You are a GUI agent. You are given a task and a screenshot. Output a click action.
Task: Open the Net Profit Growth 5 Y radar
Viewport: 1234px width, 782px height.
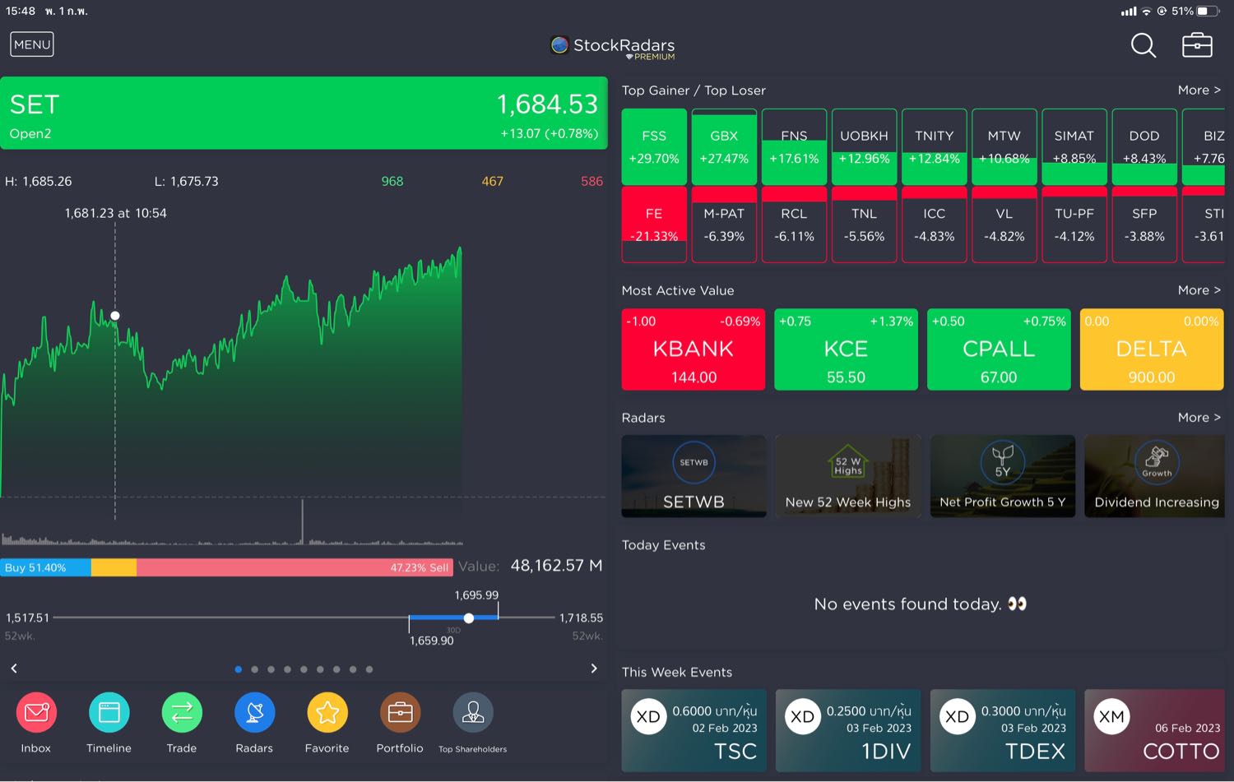tap(1003, 476)
